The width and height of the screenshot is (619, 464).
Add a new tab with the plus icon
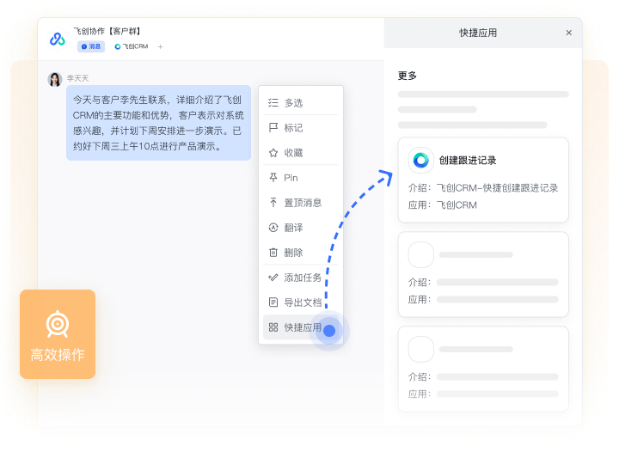(160, 46)
